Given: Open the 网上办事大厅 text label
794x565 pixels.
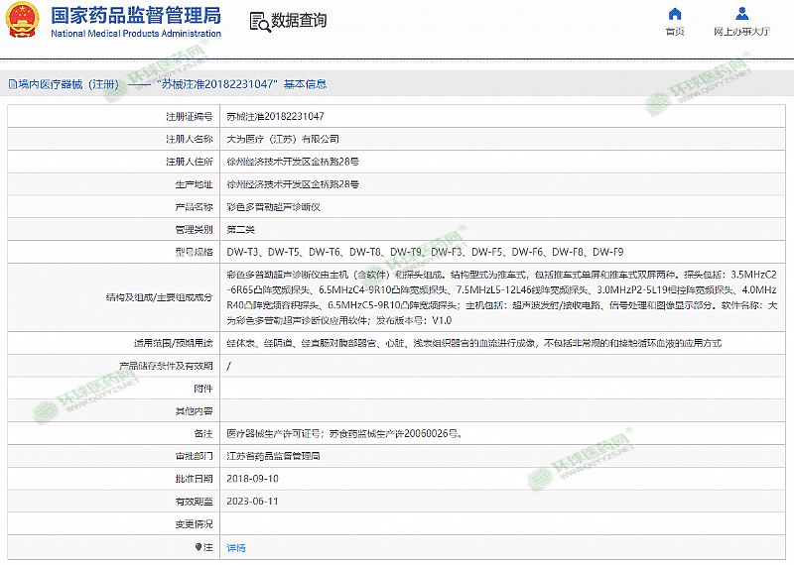Looking at the screenshot, I should [741, 32].
